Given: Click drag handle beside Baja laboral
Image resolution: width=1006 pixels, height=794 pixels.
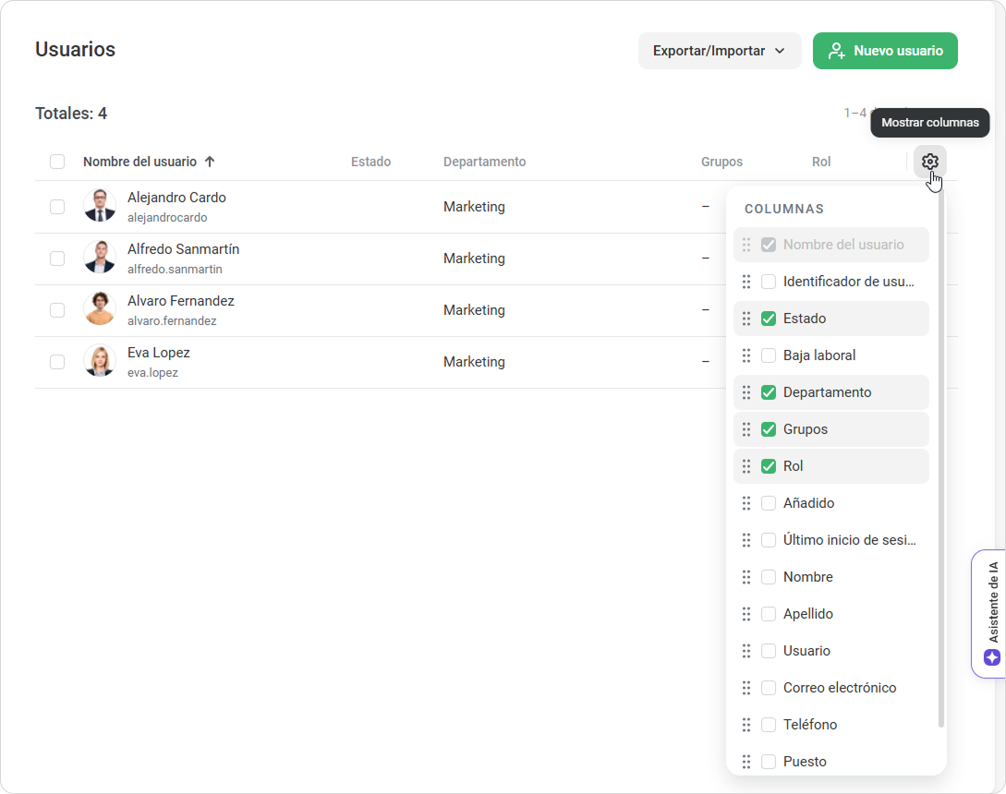Looking at the screenshot, I should point(746,355).
